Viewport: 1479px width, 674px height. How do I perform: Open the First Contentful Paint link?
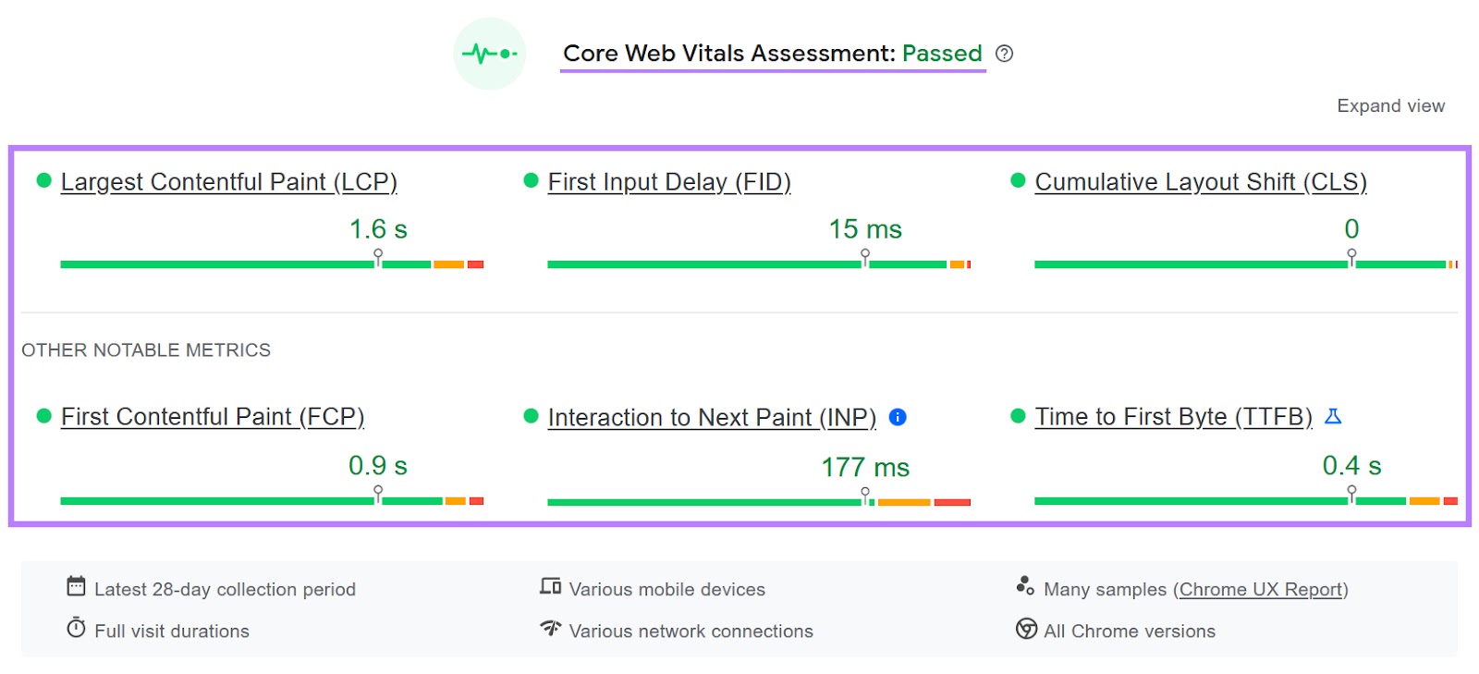coord(212,417)
